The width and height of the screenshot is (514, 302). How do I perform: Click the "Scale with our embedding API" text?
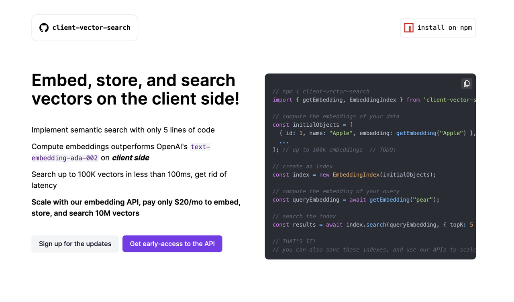135,202
